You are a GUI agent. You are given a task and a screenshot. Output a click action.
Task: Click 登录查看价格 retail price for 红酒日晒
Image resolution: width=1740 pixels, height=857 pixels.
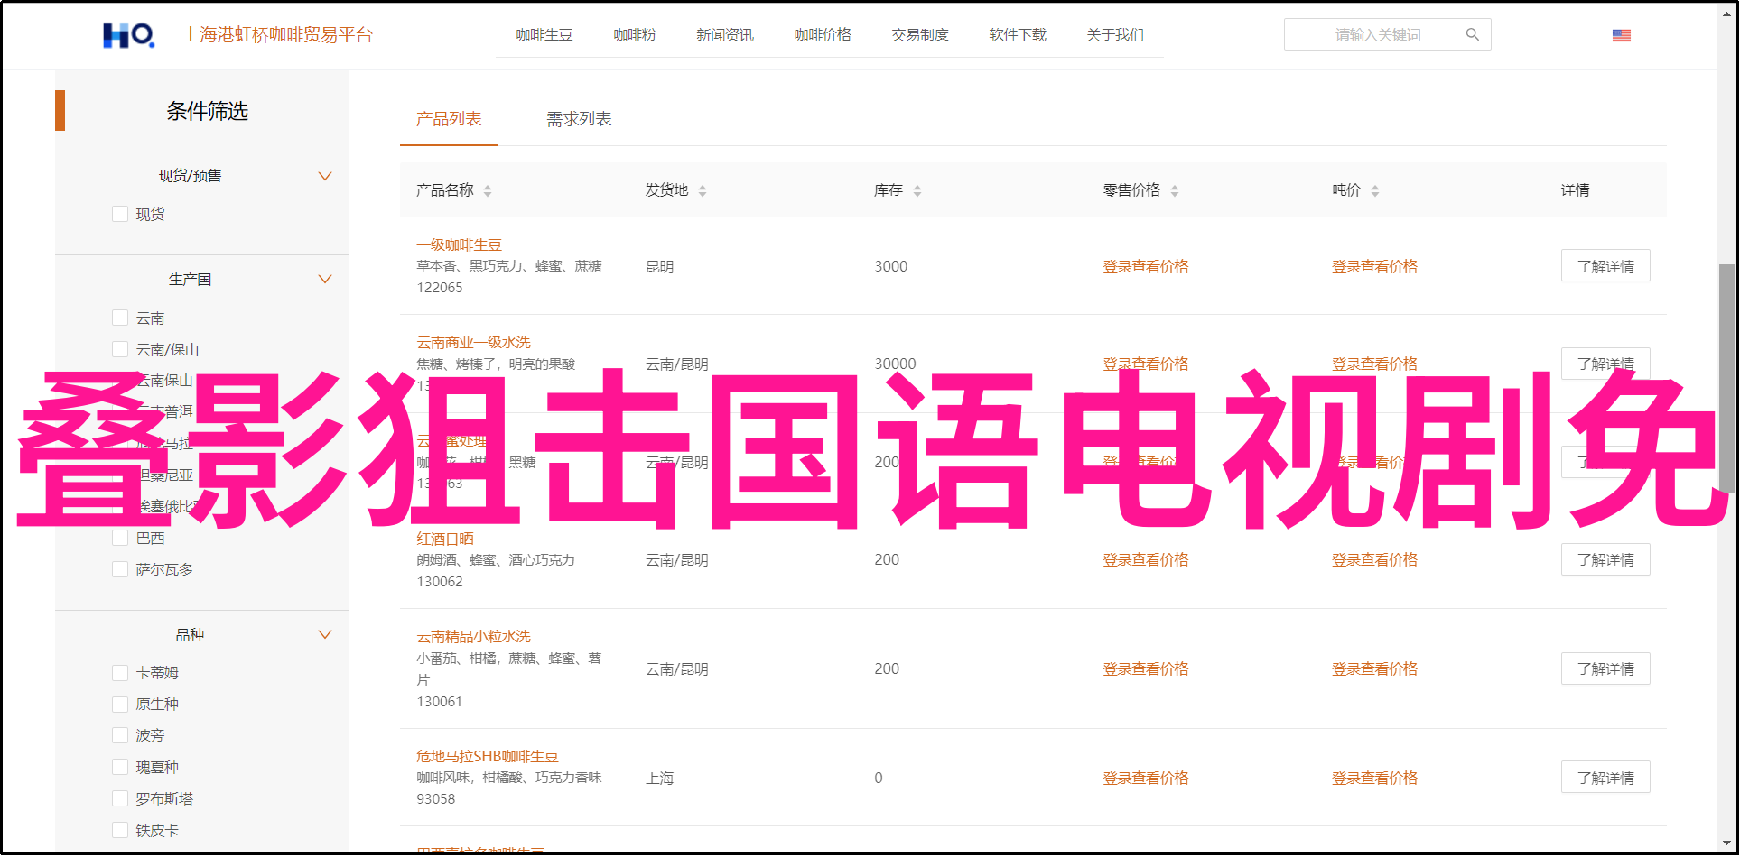(1145, 559)
